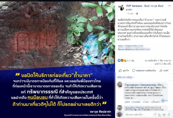
Task: Click the angry reaction emoji
Action: (122, 60)
